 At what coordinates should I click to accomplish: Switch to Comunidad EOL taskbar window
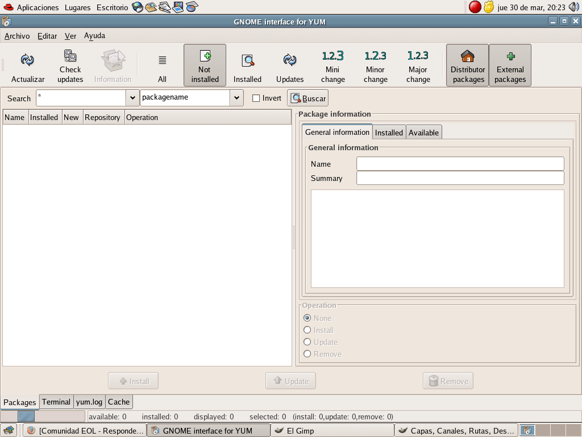point(85,431)
